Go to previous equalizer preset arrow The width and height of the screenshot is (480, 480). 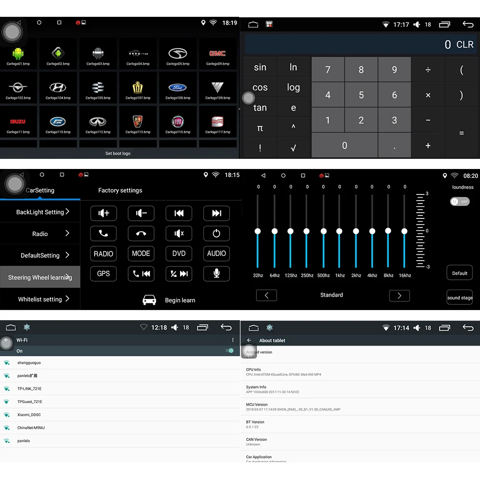pos(266,295)
